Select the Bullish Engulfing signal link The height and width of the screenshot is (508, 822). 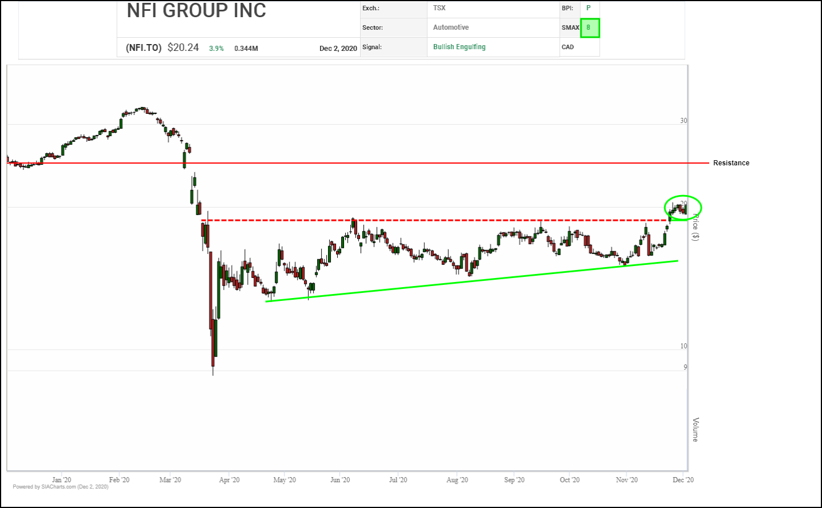(459, 47)
